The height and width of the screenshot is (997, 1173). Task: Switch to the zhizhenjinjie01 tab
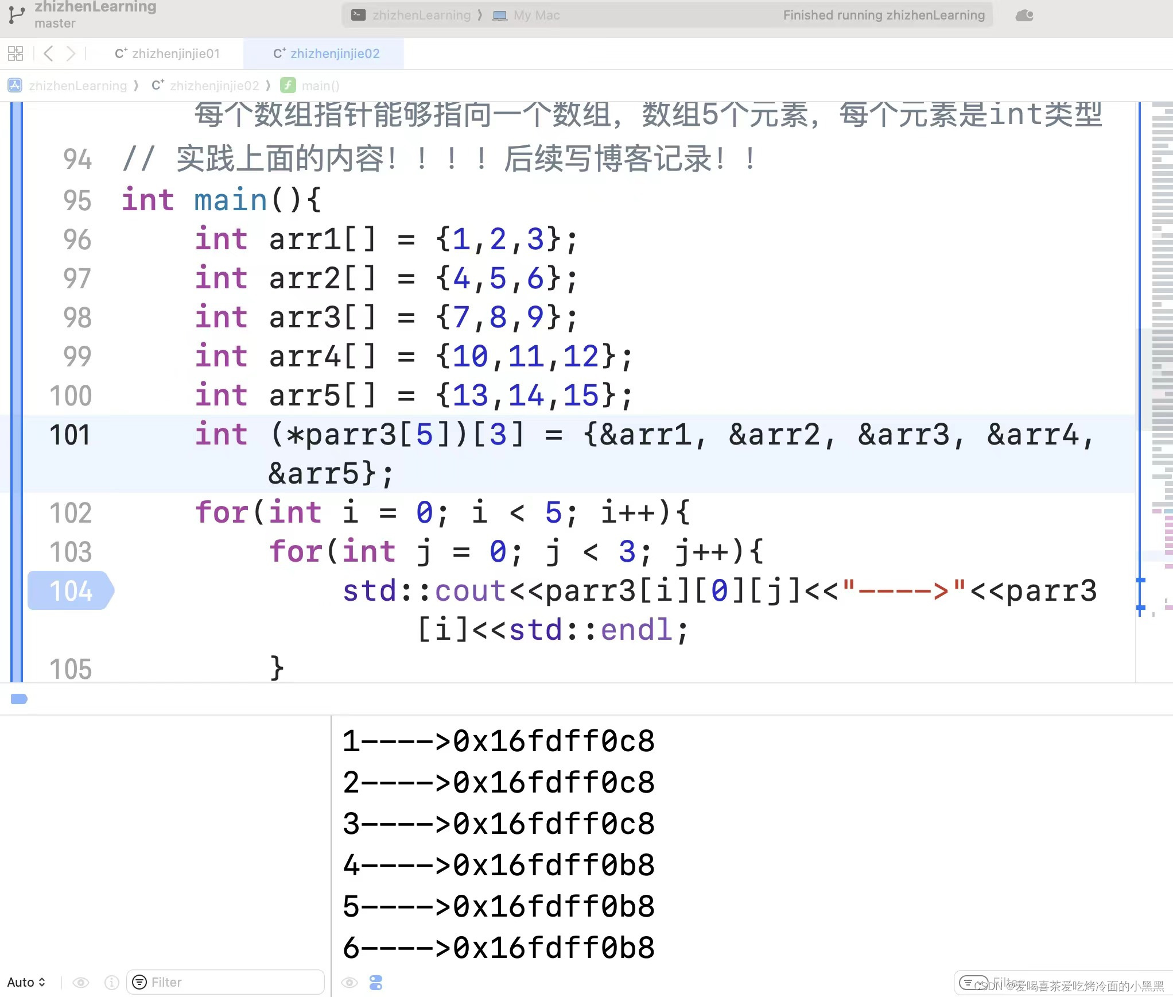pos(167,53)
